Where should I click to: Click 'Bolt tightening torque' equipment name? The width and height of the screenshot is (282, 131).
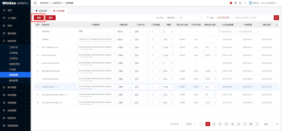51,71
